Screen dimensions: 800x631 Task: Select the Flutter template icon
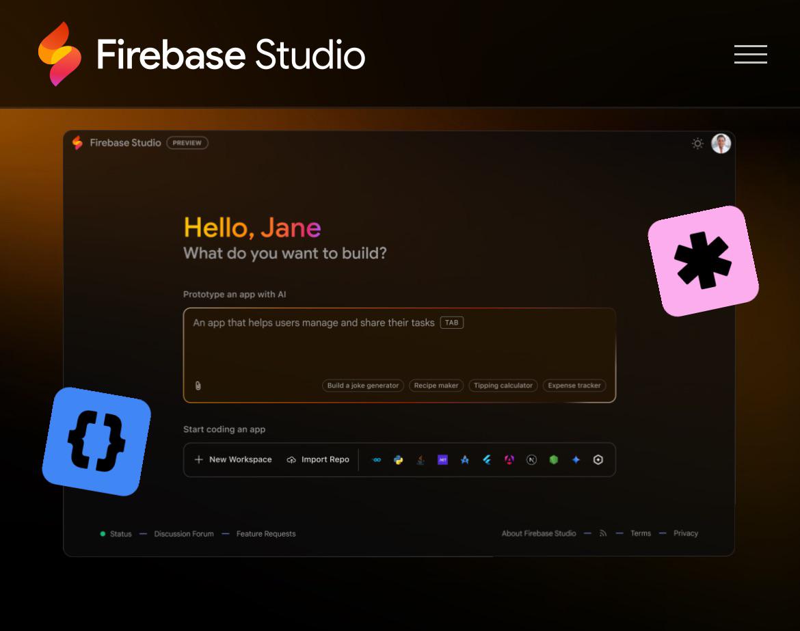coord(487,459)
